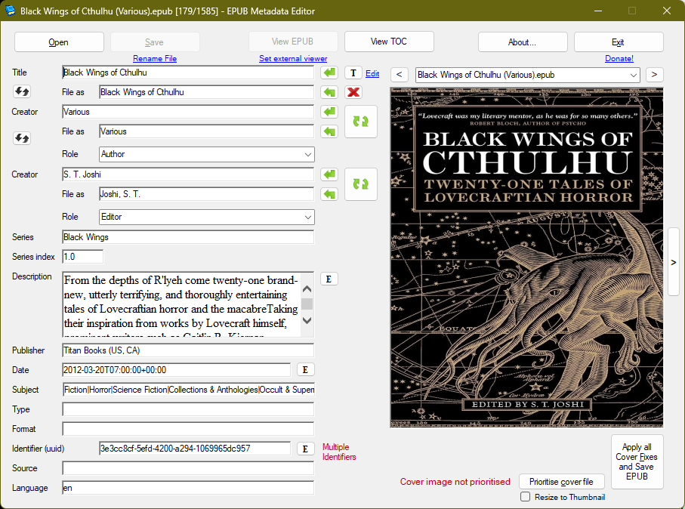Click into the Subject field
This screenshot has height=509, width=685.
pos(188,390)
